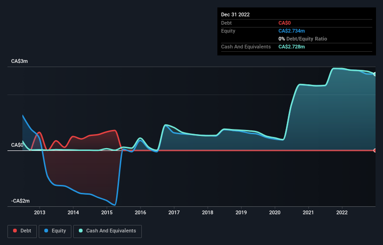Click the -CA$2m y-axis label
This screenshot has width=383, height=245.
20,201
